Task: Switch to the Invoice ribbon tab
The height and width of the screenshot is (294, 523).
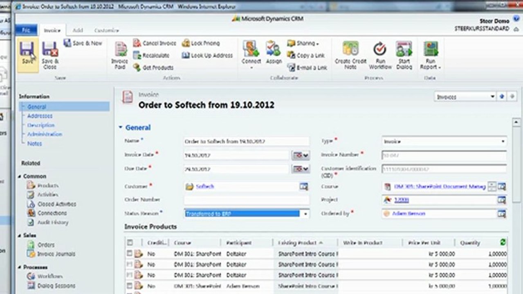Action: pos(52,31)
